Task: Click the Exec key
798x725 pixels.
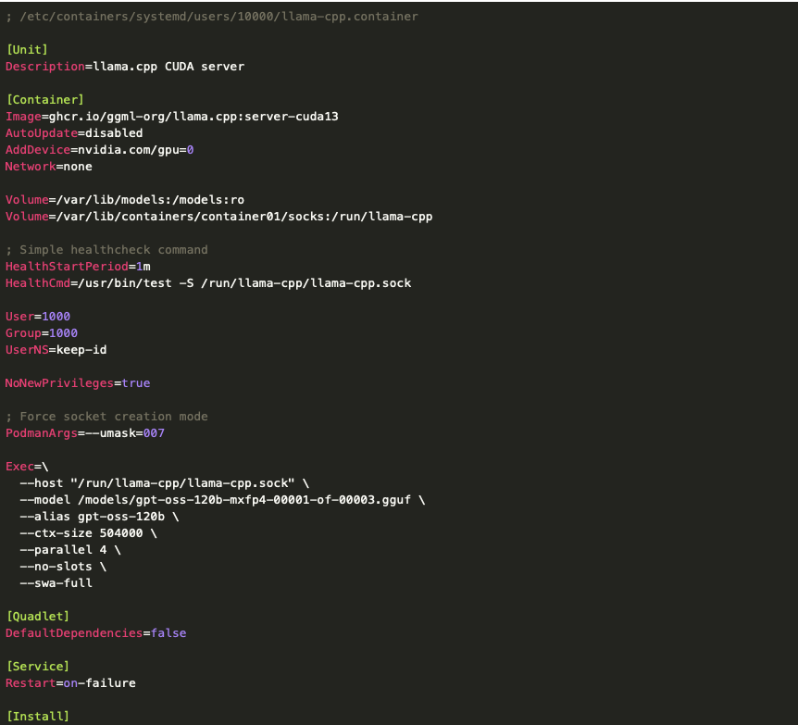Action: click(x=19, y=467)
